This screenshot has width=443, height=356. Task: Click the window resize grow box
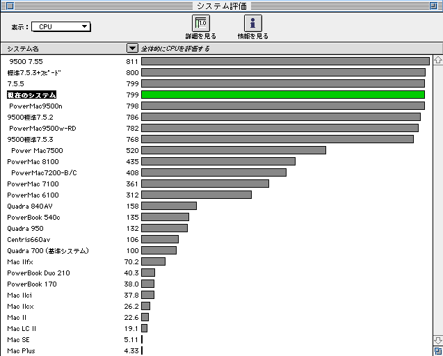(438, 350)
